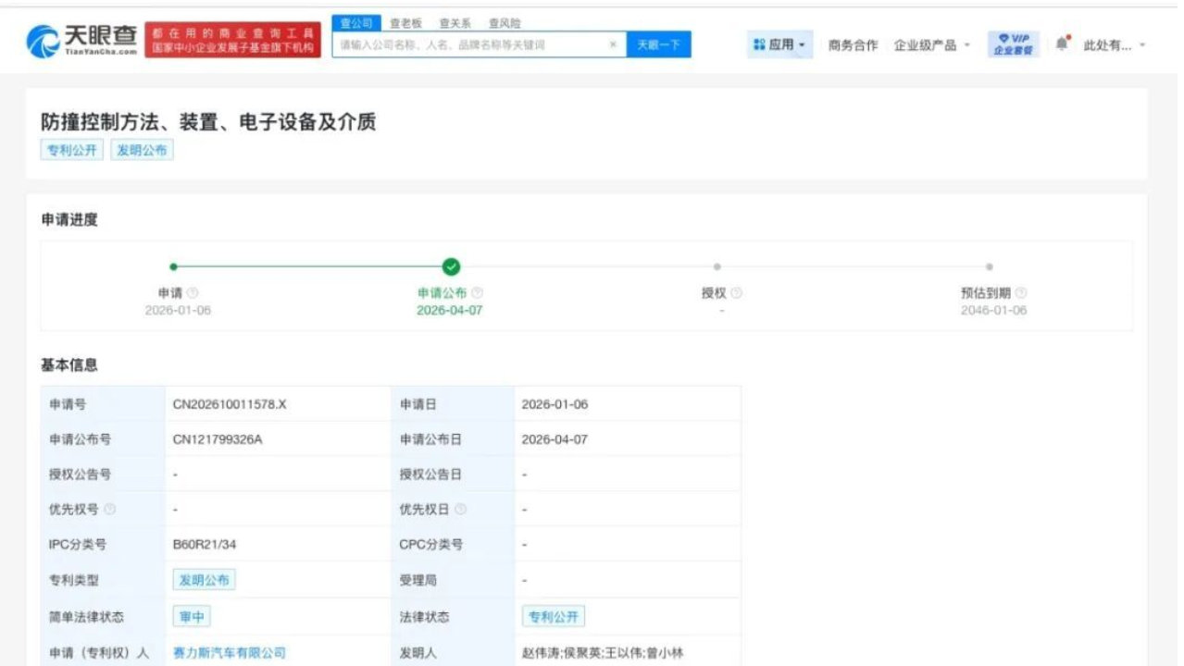This screenshot has height=666, width=1184.
Task: Click the 预估到期 step dot
Action: point(989,266)
